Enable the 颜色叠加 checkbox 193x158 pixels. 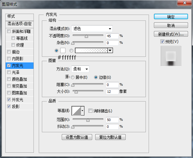tap(9, 79)
